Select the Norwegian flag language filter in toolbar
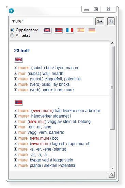This screenshot has height=188, width=125. 58,30
